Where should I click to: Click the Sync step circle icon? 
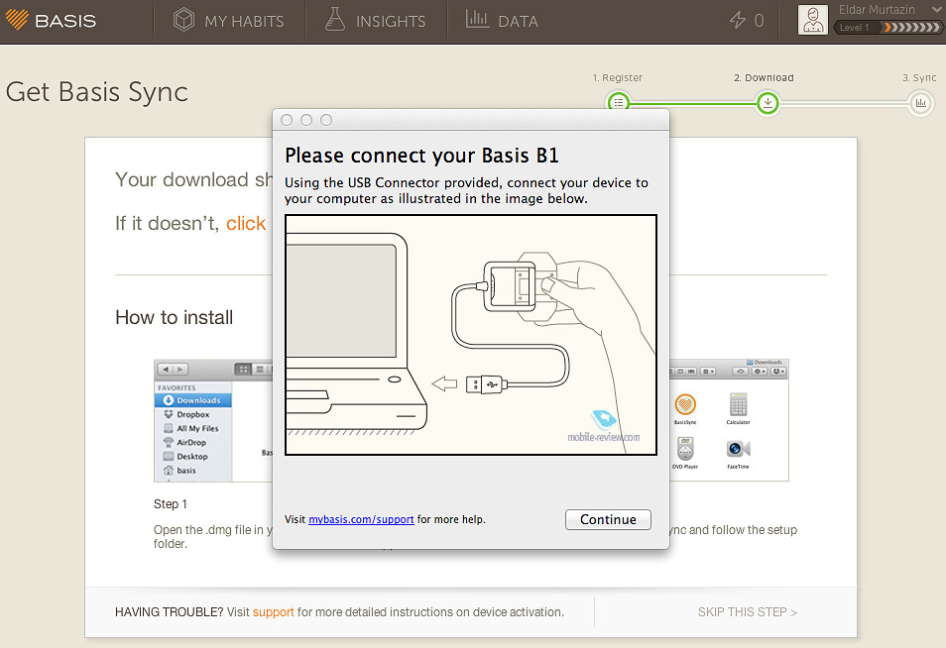coord(920,103)
